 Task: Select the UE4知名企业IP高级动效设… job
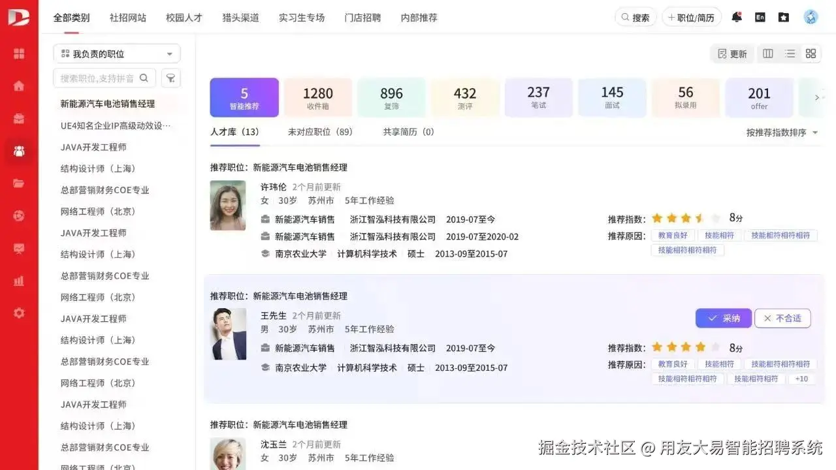pos(116,125)
